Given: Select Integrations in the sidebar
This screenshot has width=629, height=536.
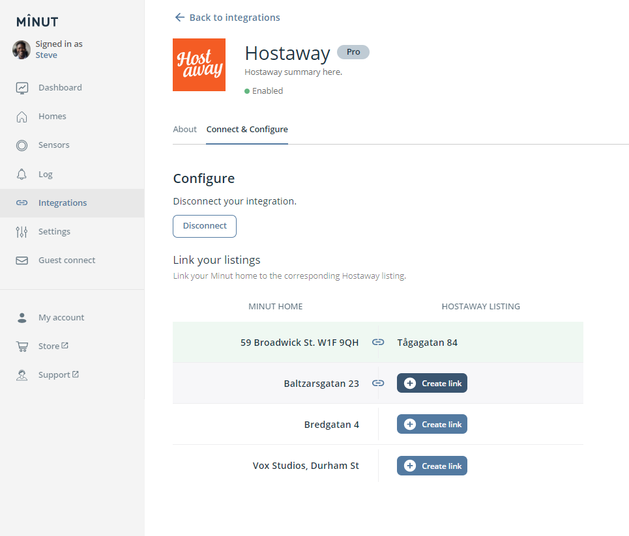Looking at the screenshot, I should point(63,203).
